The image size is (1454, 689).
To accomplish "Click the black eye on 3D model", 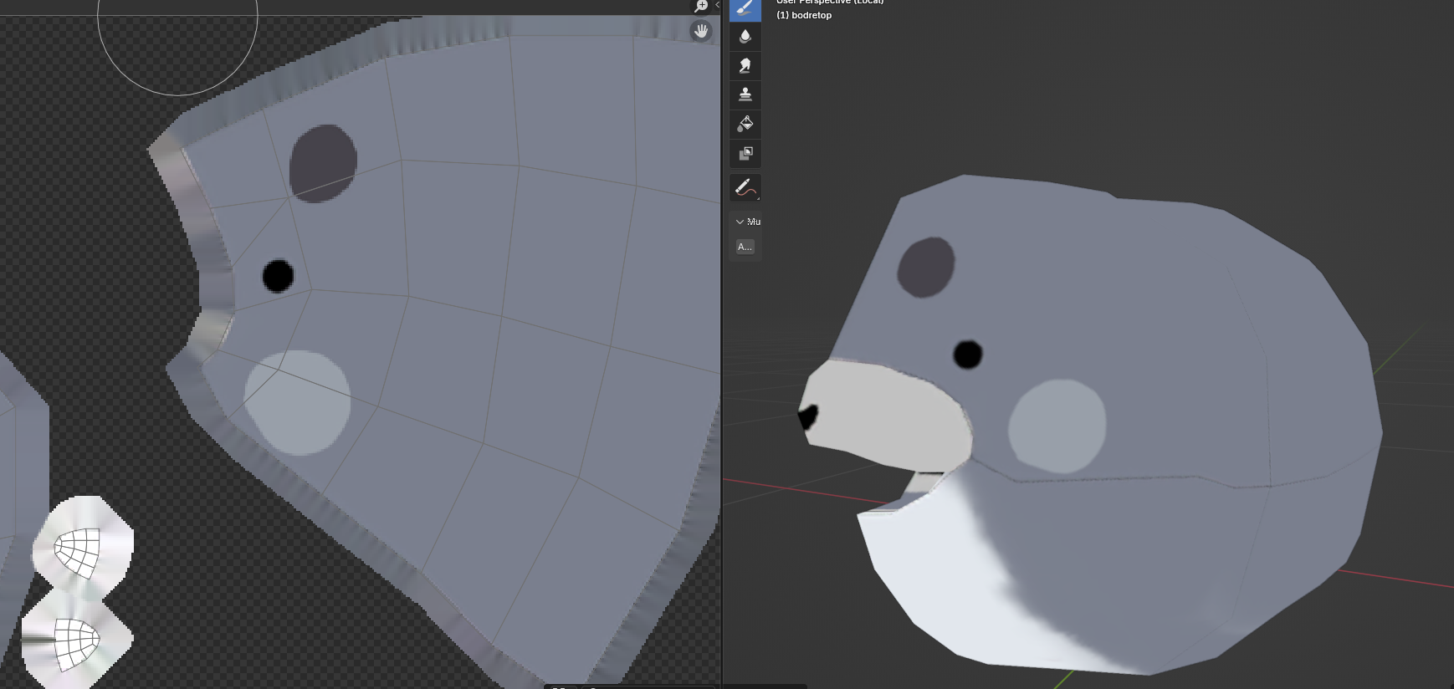I will [968, 355].
